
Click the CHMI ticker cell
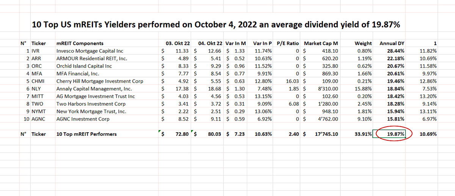[38, 81]
